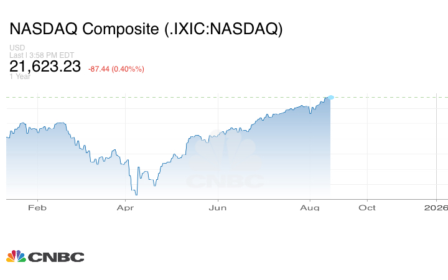Click the Jun label on the time axis
448x280 pixels.
(x=217, y=208)
